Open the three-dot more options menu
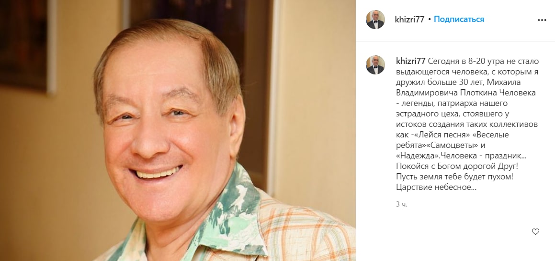555x261 pixels. pos(542,20)
